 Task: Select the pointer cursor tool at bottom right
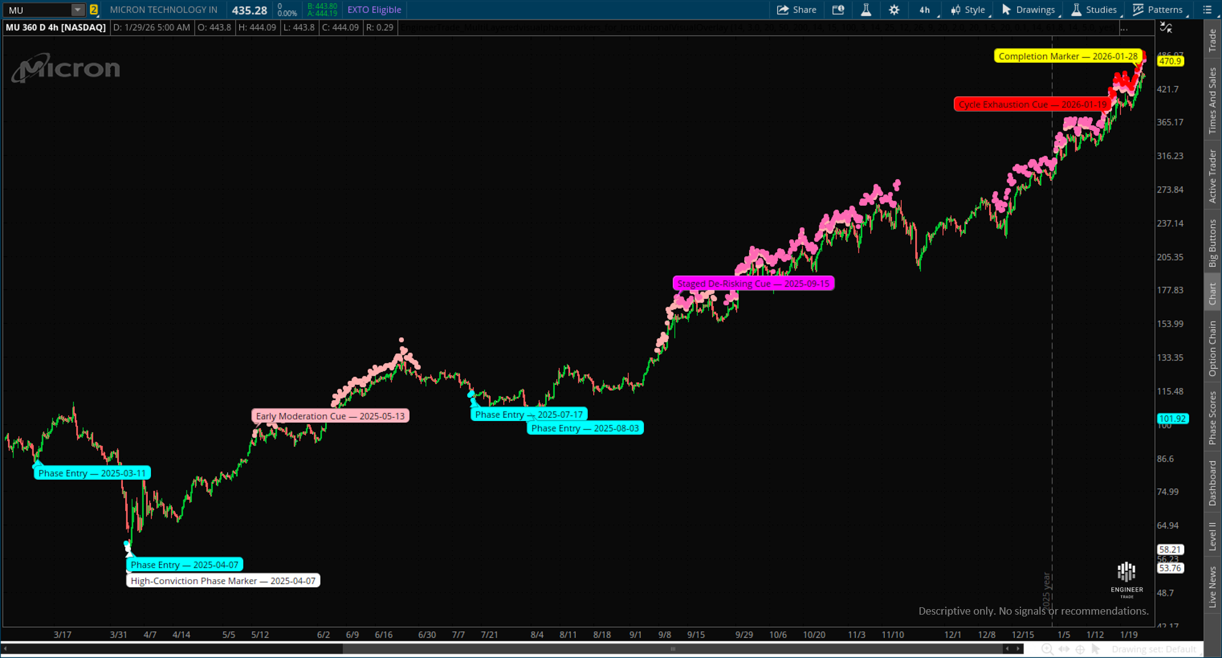[1096, 649]
